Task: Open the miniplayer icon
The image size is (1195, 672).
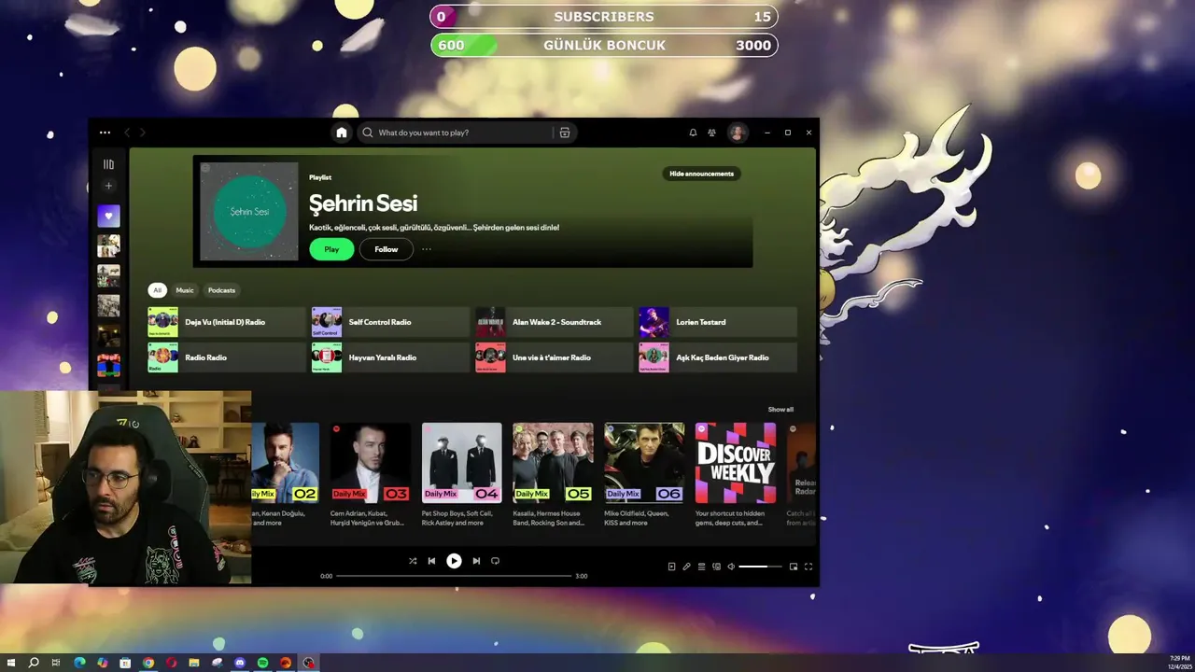Action: (x=794, y=567)
